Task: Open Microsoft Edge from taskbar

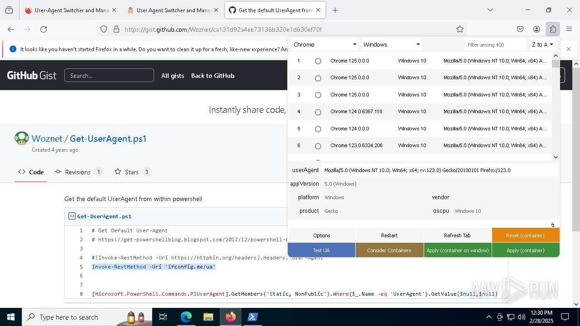Action: pyautogui.click(x=186, y=317)
